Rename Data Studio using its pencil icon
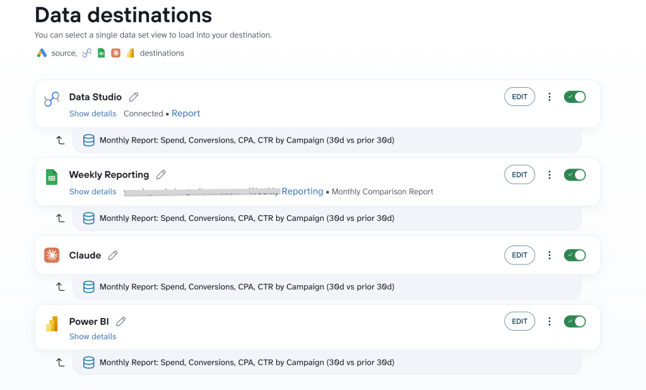The height and width of the screenshot is (390, 646). 134,97
